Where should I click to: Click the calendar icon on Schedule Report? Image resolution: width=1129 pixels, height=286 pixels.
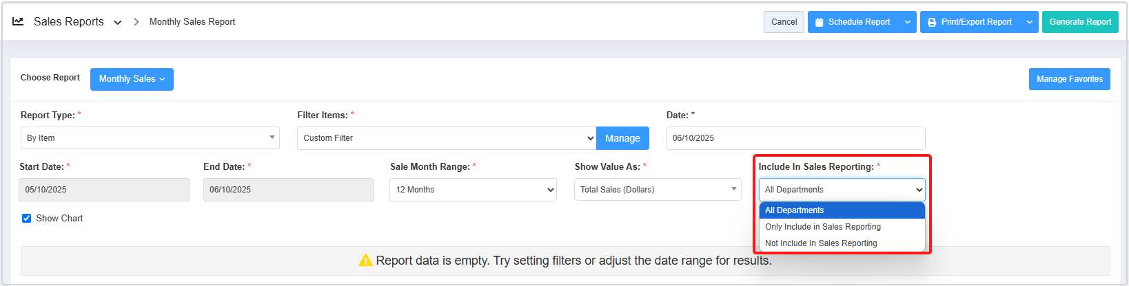point(820,22)
